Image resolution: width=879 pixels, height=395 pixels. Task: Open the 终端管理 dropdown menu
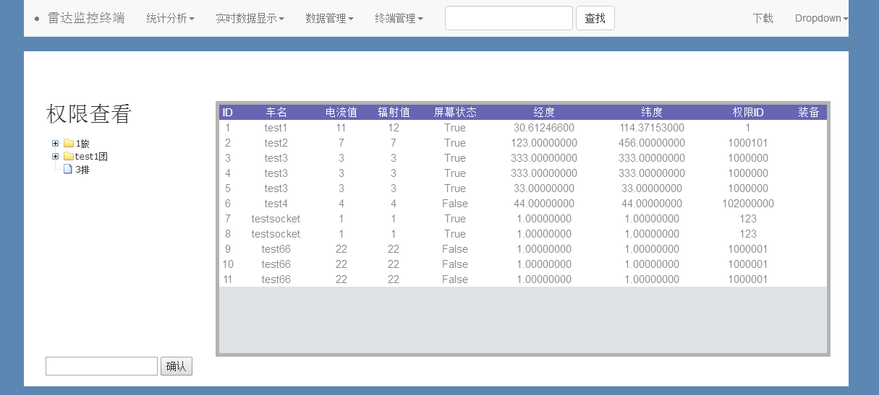[x=399, y=18]
